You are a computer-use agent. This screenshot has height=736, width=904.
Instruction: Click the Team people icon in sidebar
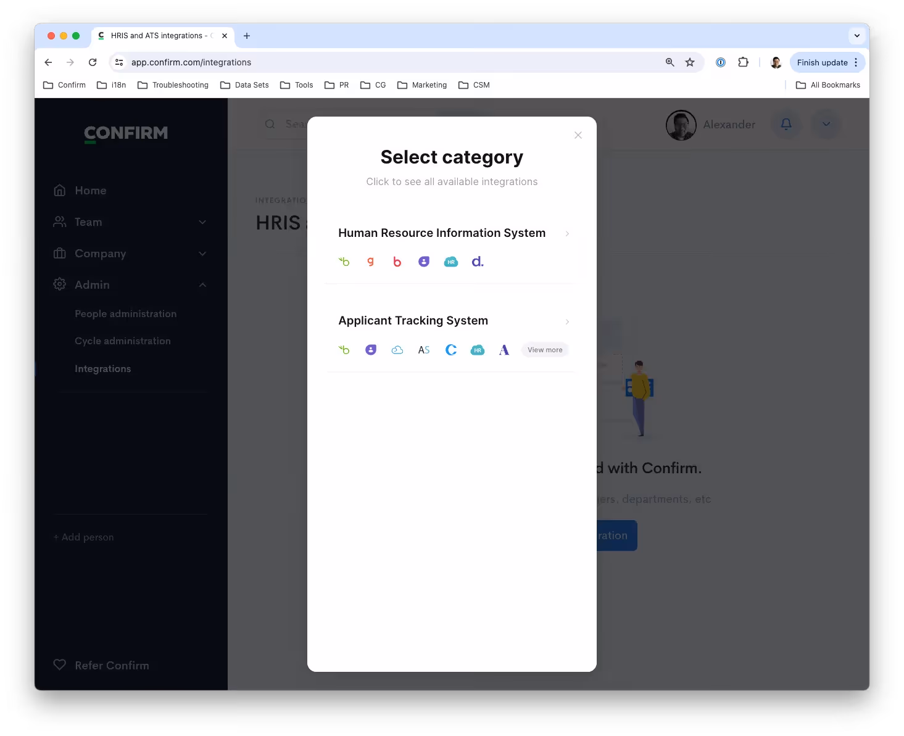click(x=59, y=222)
